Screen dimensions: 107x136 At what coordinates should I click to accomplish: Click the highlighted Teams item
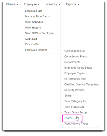[x=68, y=118]
